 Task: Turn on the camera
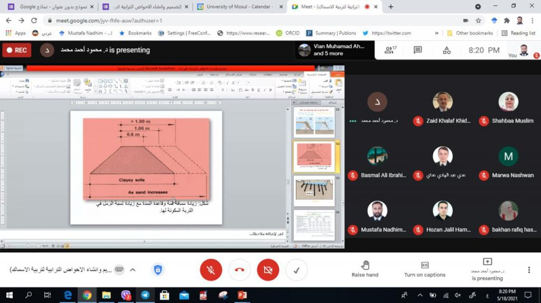[x=268, y=270]
